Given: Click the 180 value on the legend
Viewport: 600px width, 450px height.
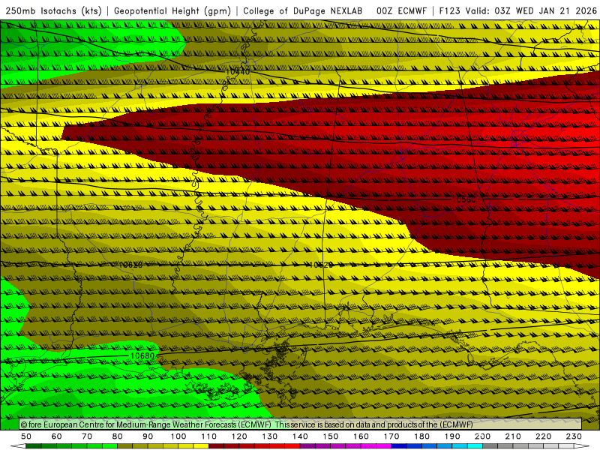Looking at the screenshot, I should (x=421, y=436).
